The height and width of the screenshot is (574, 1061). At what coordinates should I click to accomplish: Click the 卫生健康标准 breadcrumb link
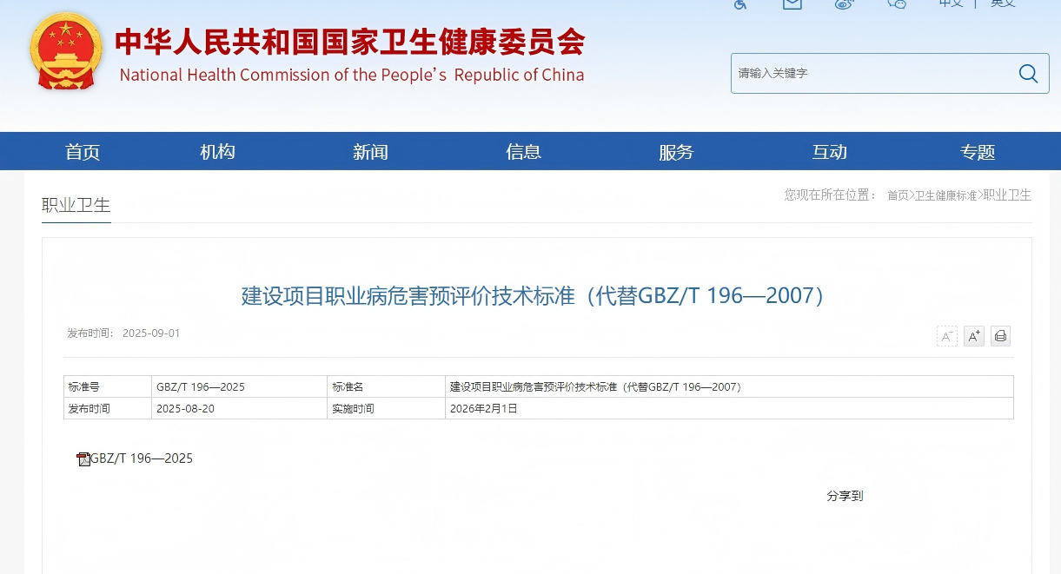pyautogui.click(x=945, y=195)
